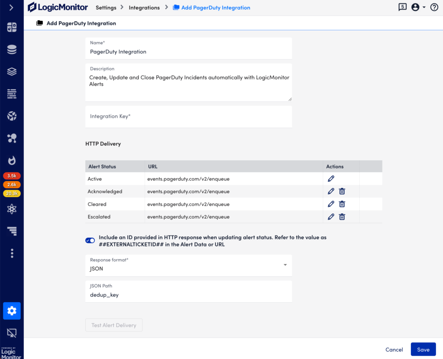Screen dimensions: 443x359
Task: Open the Reports icon near sidebar bottom
Action: (12, 231)
